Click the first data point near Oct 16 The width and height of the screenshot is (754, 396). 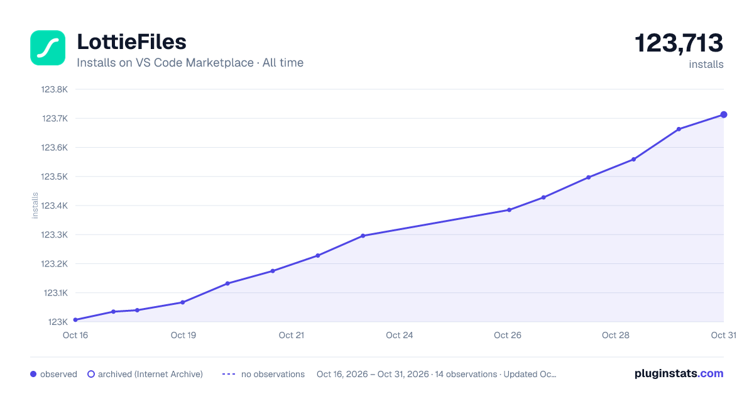[x=75, y=320]
